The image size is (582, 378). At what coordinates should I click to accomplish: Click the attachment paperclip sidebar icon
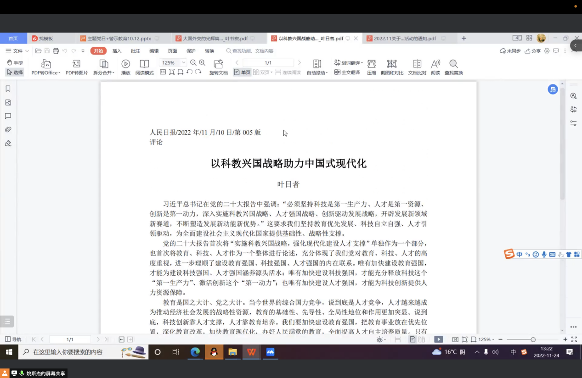click(8, 130)
